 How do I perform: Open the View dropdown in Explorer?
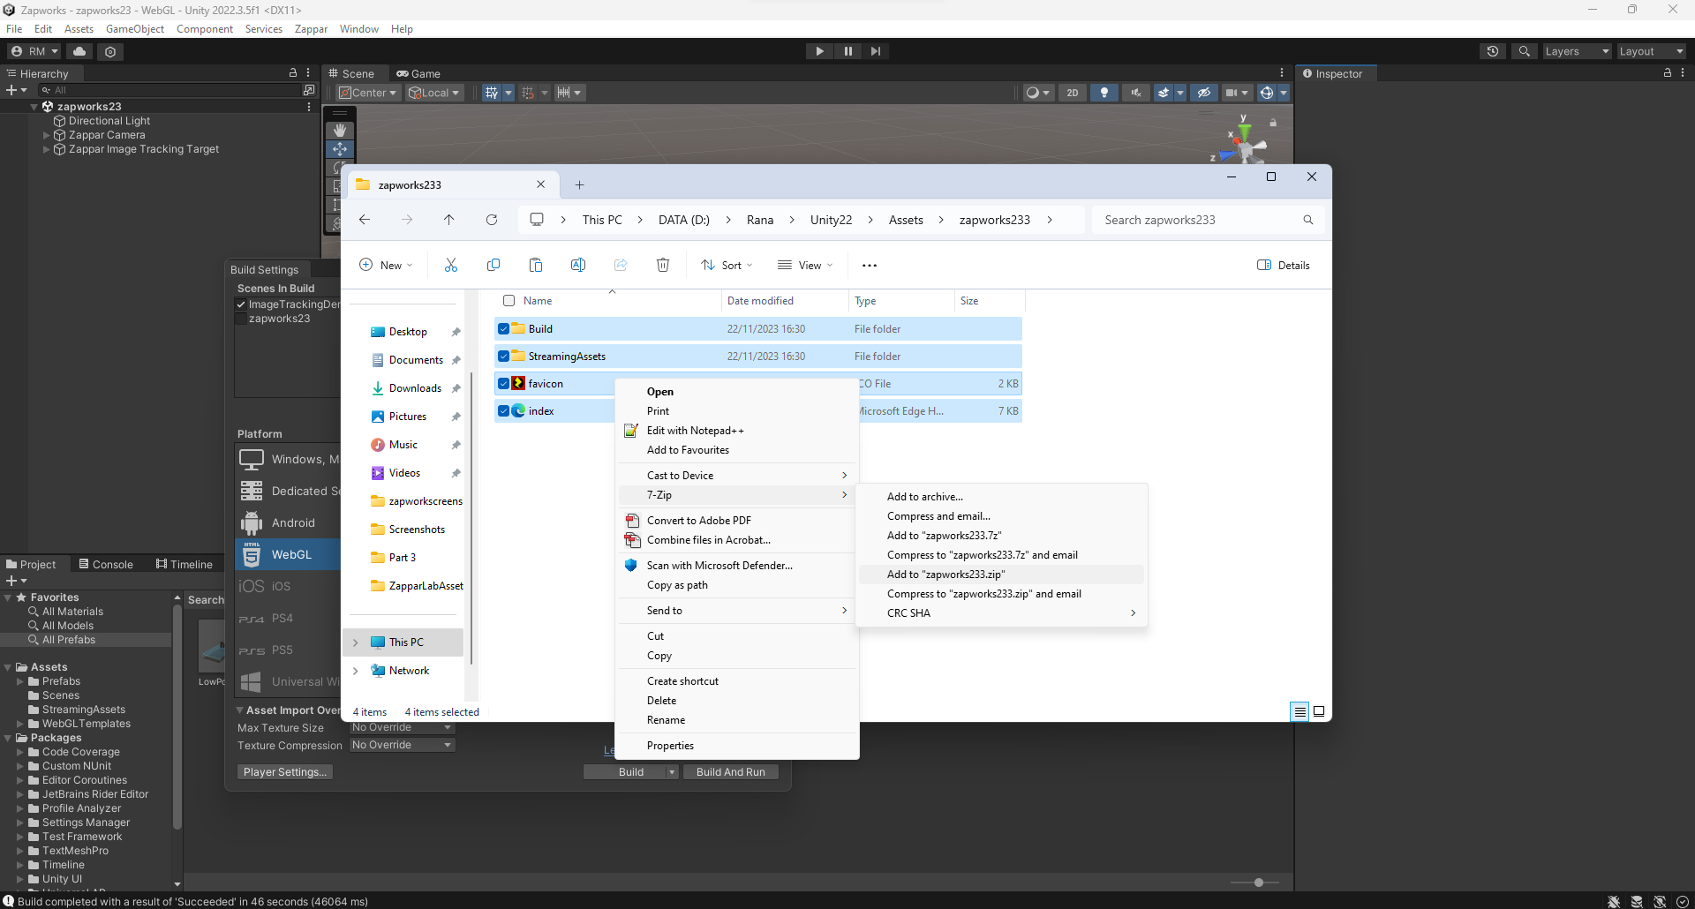point(805,265)
